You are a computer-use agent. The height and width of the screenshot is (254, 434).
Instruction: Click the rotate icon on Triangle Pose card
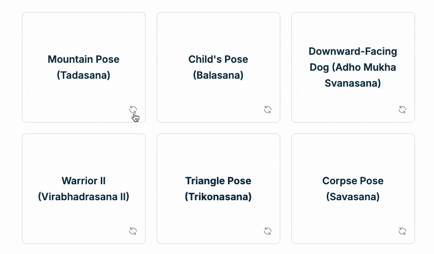(x=268, y=231)
